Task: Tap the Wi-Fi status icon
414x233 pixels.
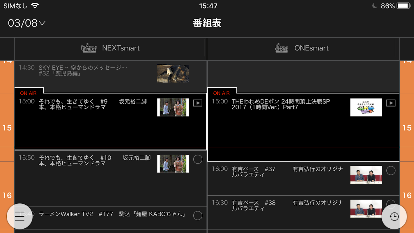Action: (35, 6)
